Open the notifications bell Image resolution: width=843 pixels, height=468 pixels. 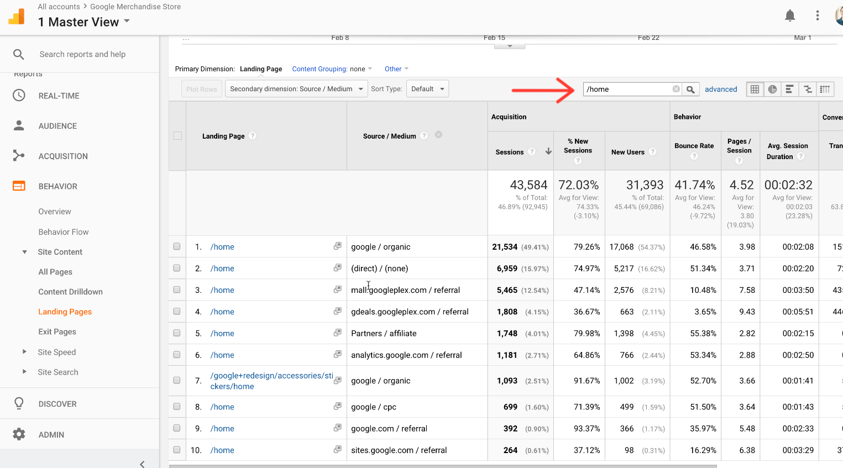790,15
